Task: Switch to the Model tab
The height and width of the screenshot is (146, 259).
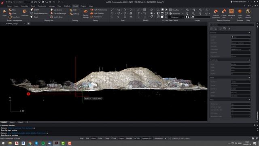Action: [4, 122]
